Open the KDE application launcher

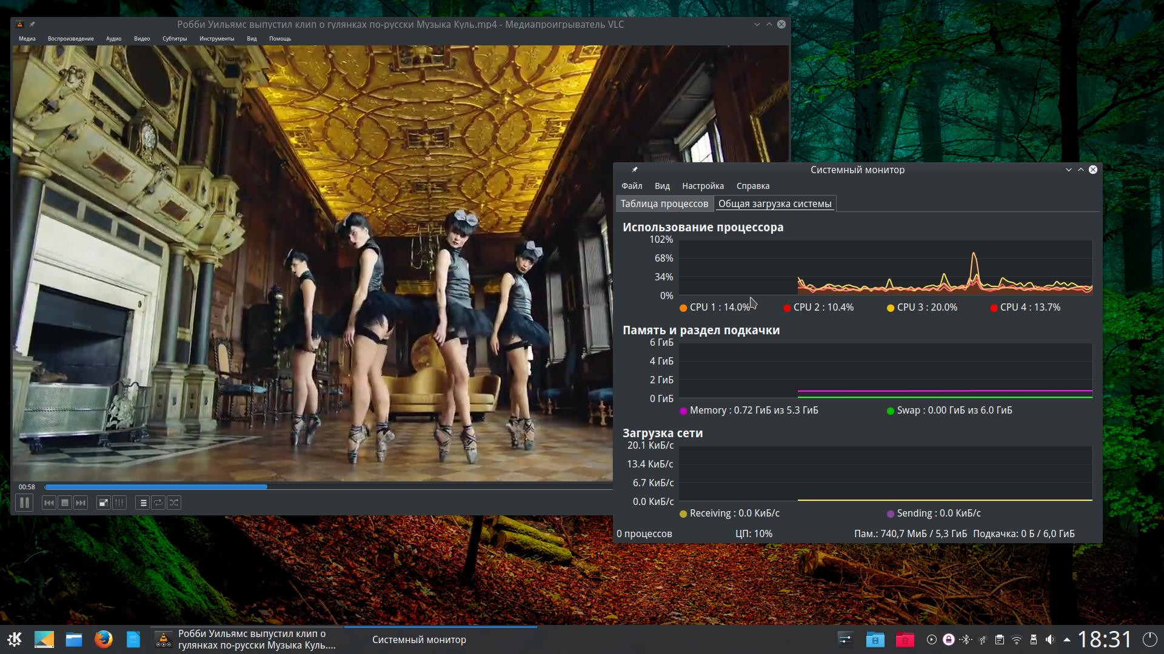15,639
